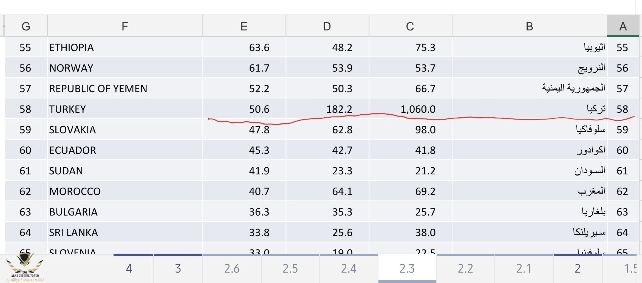
Task: Click the SRI LANKA cell
Action: (125, 233)
